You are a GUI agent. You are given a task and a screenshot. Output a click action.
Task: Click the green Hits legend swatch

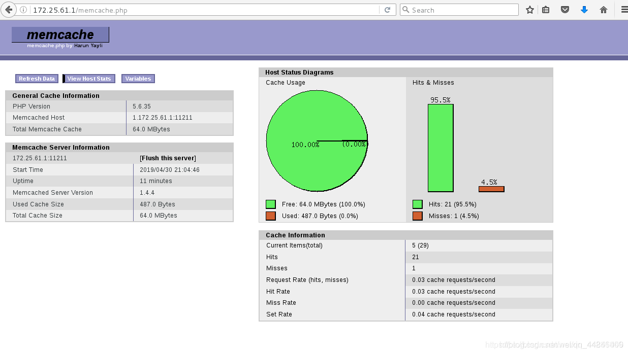pos(418,204)
